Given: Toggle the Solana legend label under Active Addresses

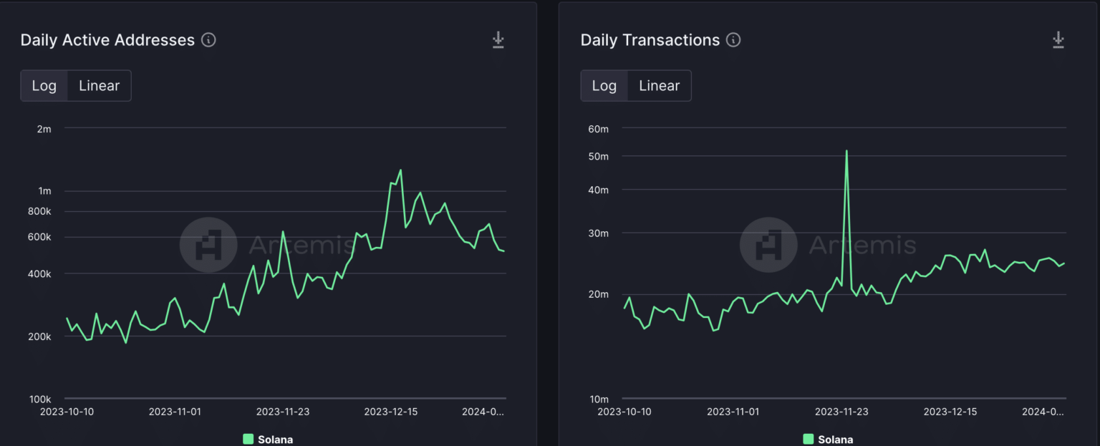Looking at the screenshot, I should tap(275, 440).
